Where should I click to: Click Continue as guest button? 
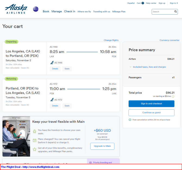coord(151,113)
